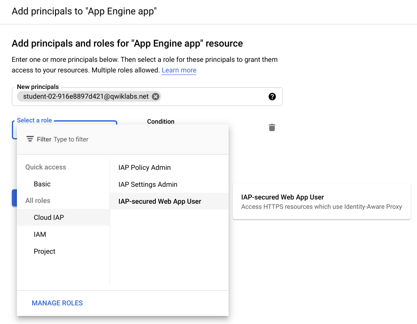The width and height of the screenshot is (417, 324).
Task: Click the New principals input field
Action: coord(212,96)
